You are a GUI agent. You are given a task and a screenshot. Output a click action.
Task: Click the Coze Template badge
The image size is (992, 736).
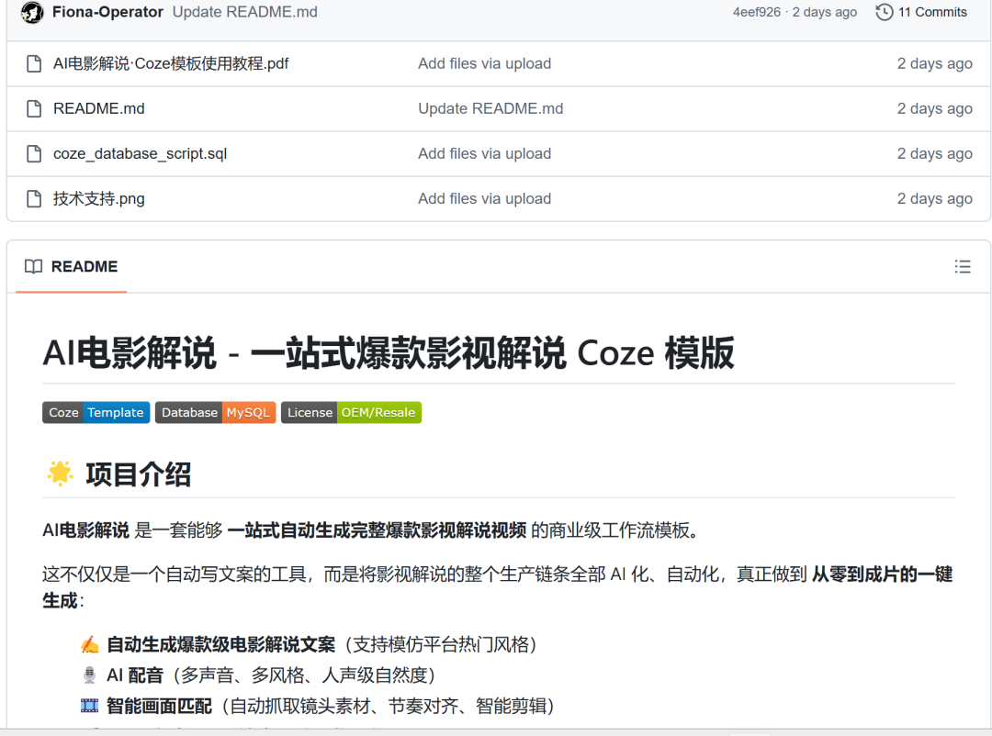(96, 412)
